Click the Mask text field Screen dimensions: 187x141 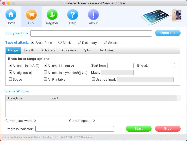point(117,73)
